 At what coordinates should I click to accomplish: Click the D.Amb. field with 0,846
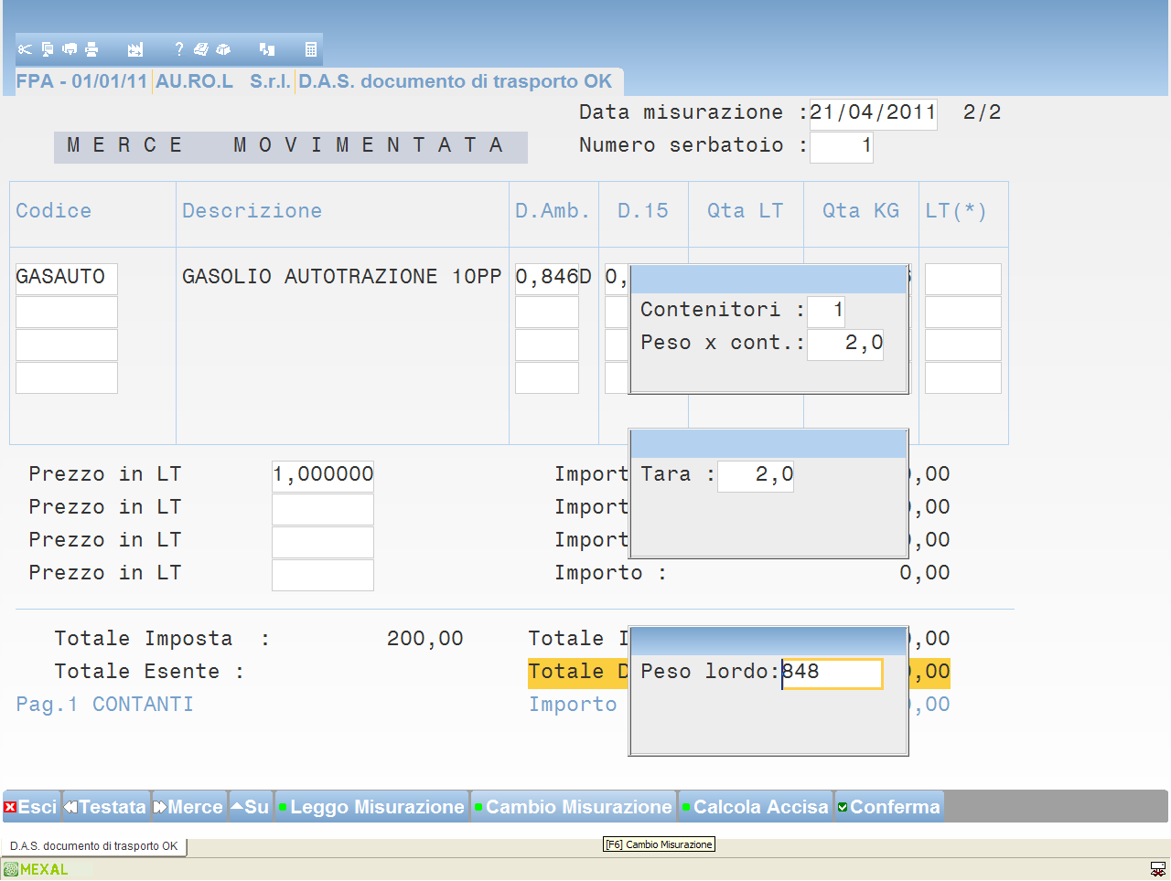click(x=546, y=278)
